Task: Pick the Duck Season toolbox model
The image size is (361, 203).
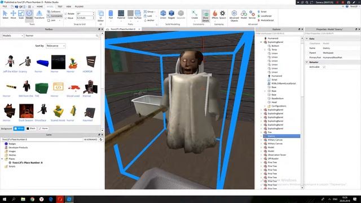Action: tap(26, 113)
